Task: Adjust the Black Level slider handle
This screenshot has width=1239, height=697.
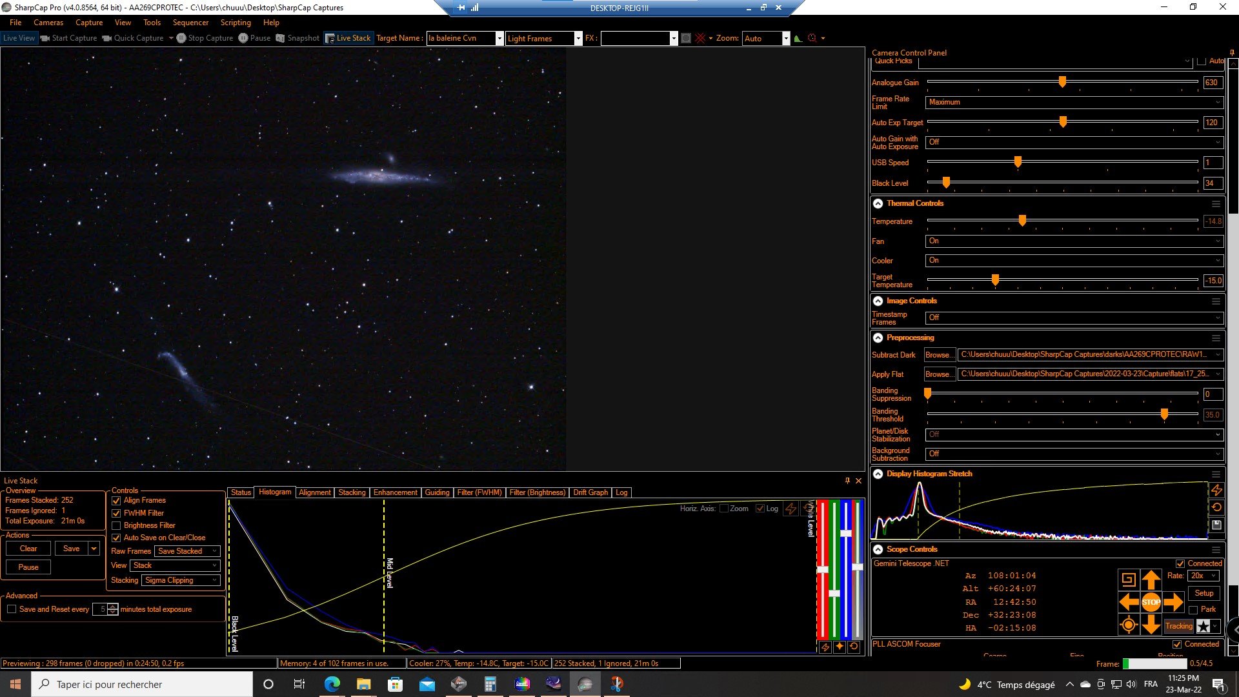Action: pyautogui.click(x=946, y=183)
